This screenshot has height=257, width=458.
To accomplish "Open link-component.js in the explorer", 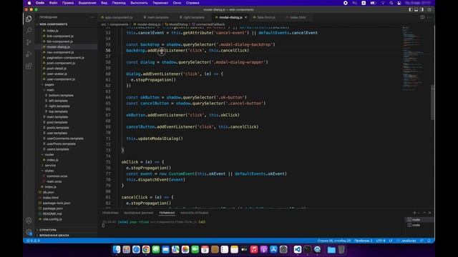I will click(x=60, y=36).
